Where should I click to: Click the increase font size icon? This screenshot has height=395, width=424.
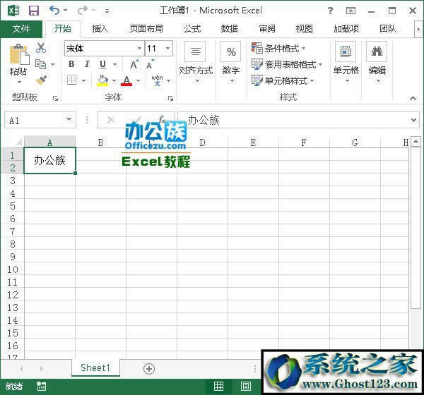[x=135, y=64]
